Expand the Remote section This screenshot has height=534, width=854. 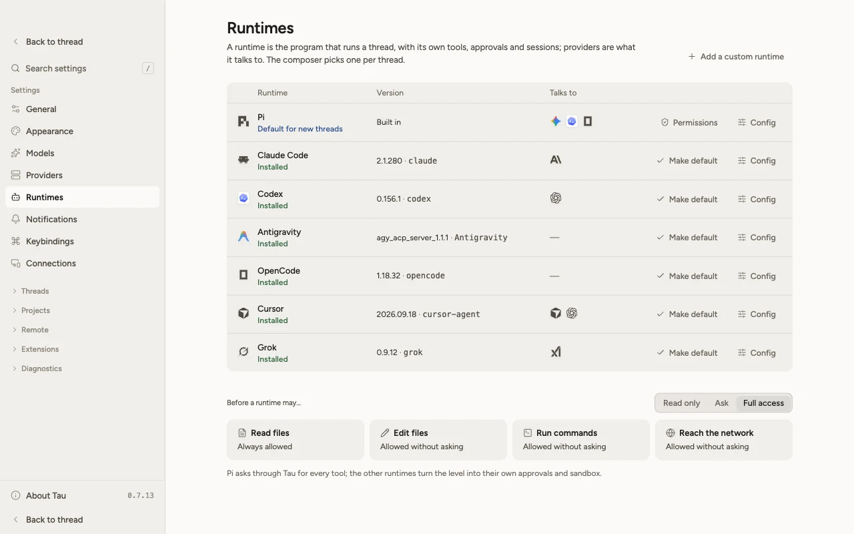click(82, 330)
